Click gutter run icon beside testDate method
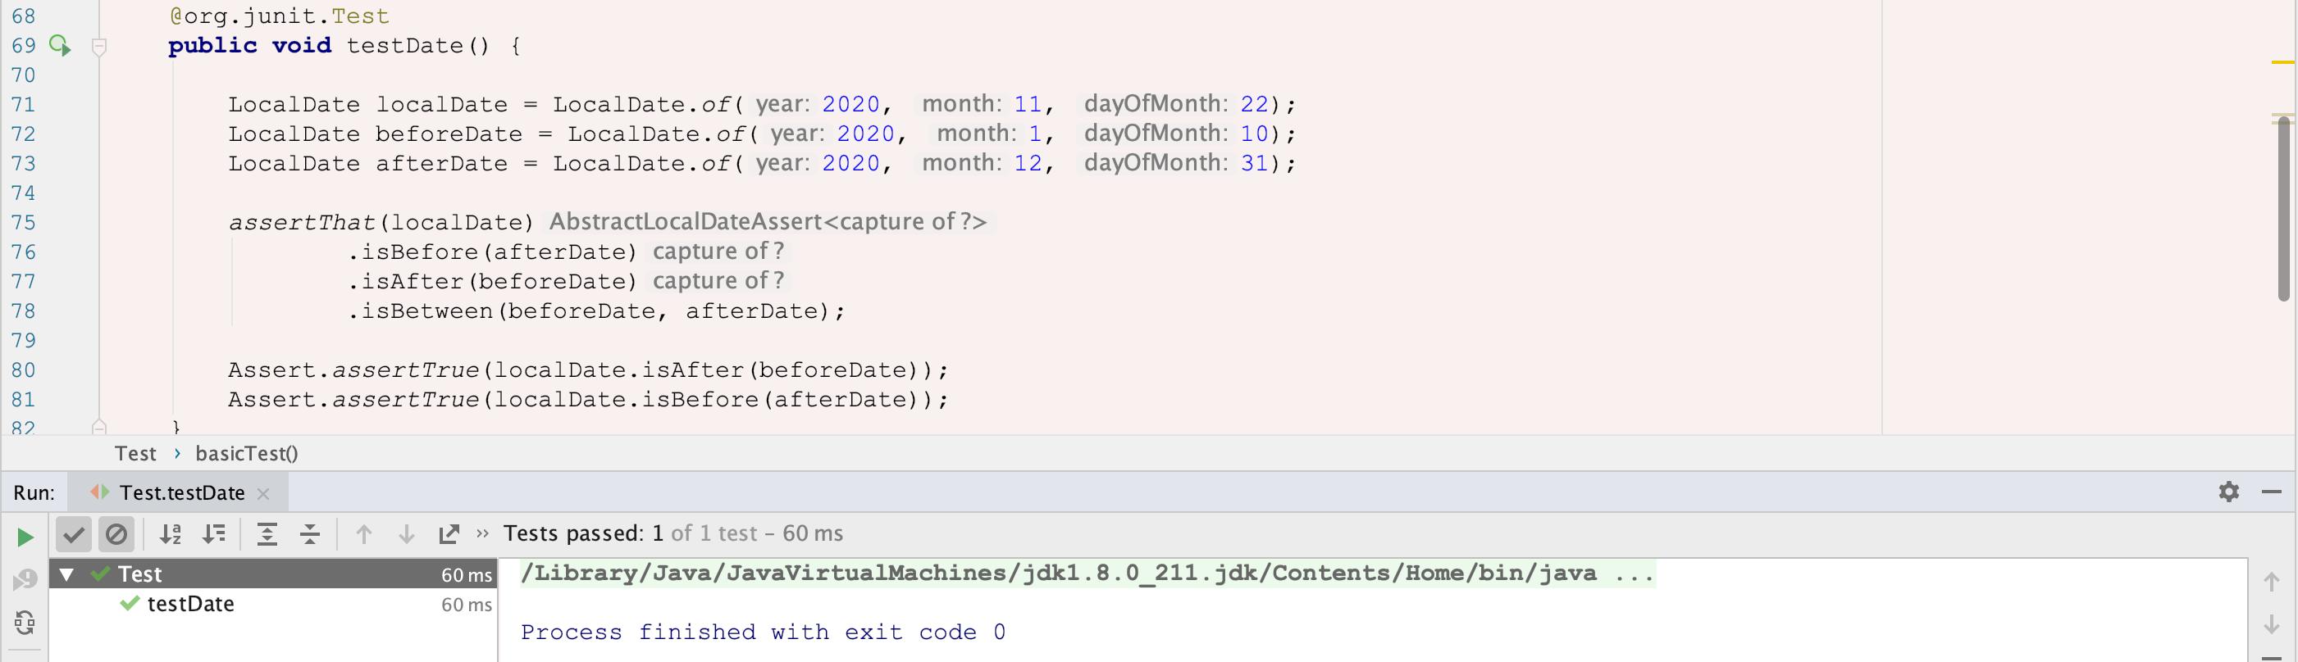The image size is (2298, 662). (x=60, y=45)
